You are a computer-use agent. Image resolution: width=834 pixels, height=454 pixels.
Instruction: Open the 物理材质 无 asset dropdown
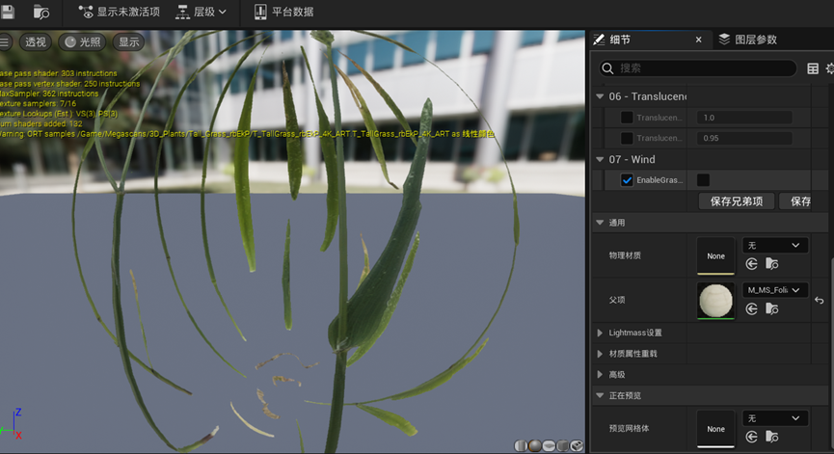pos(774,245)
